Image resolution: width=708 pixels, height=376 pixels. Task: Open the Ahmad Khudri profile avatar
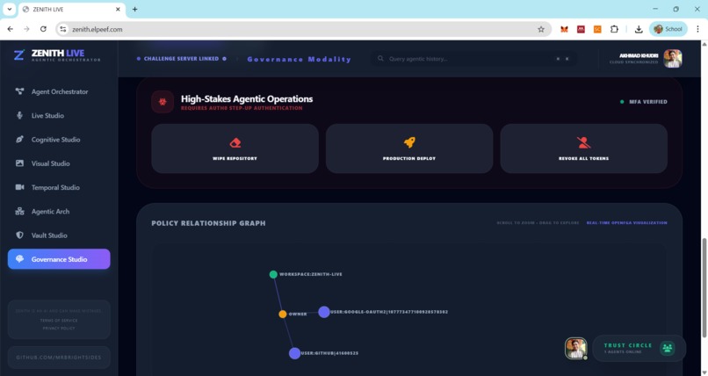pos(672,59)
